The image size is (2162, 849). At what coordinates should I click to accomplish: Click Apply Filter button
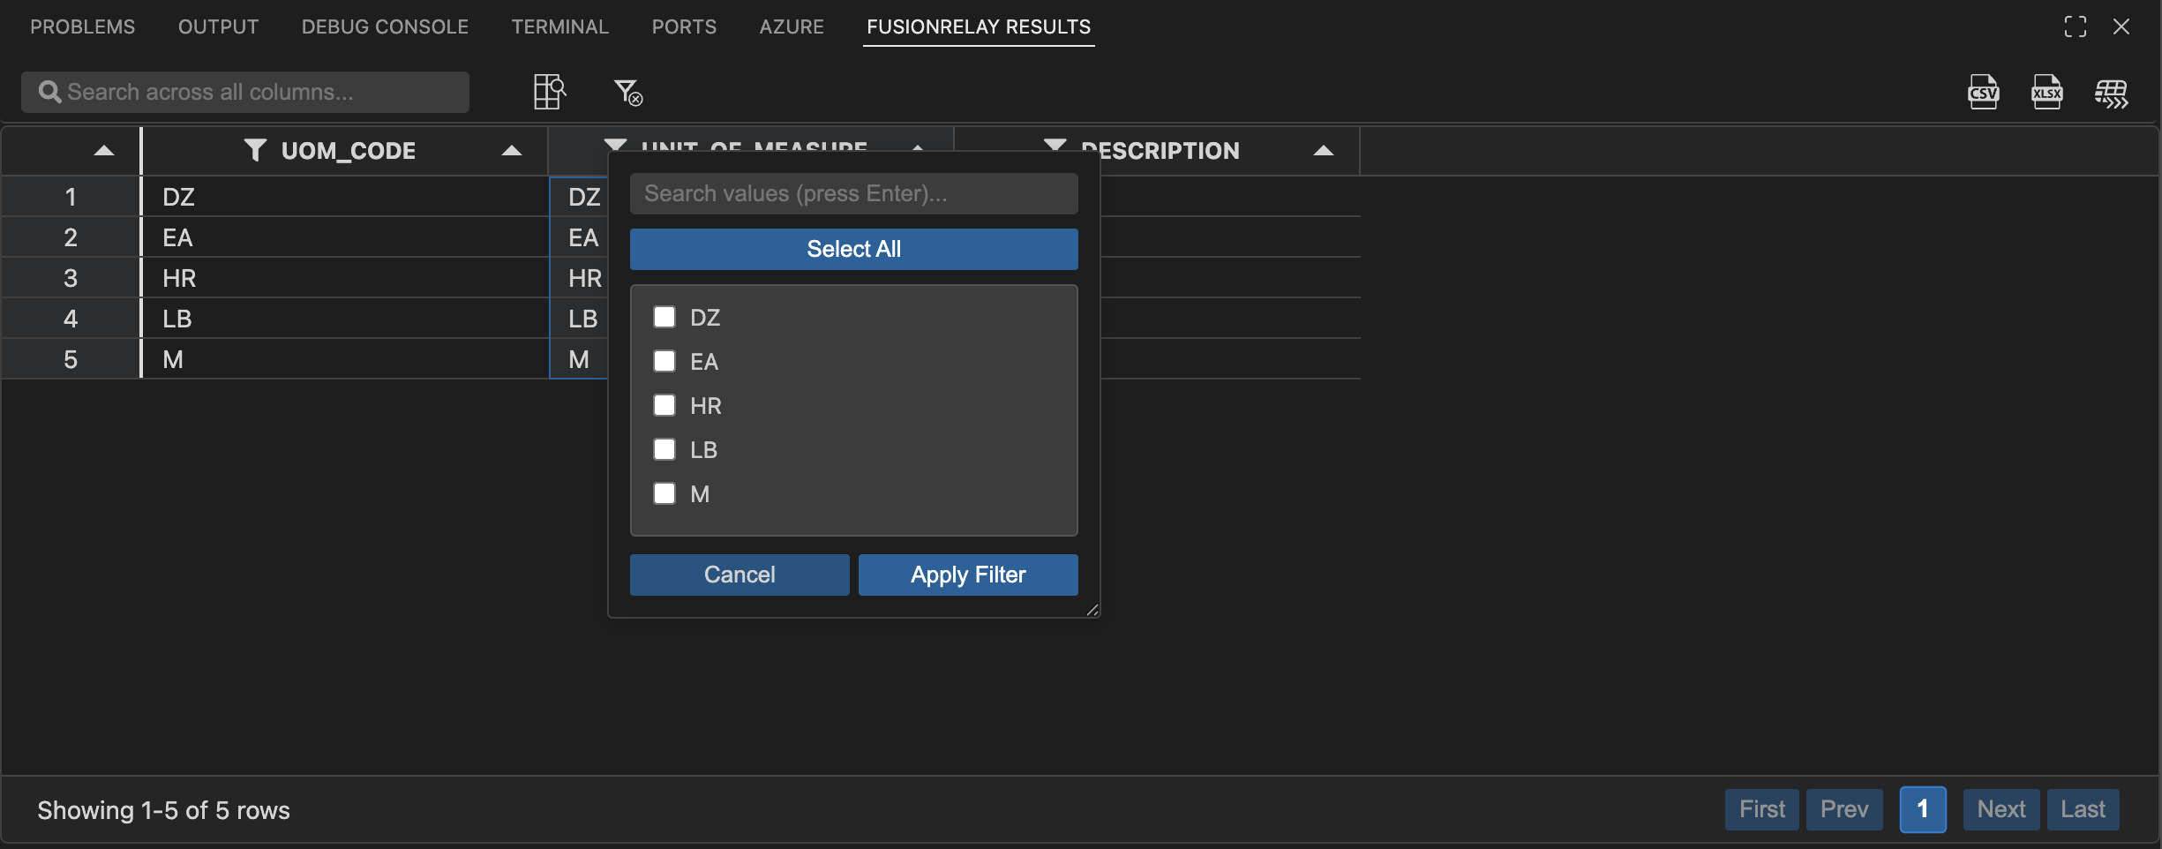[968, 575]
